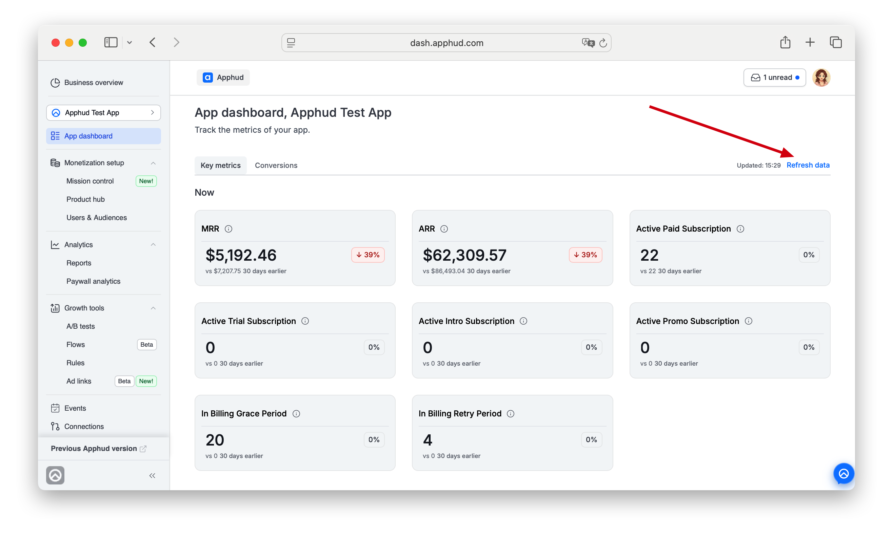
Task: Click info icon for In Billing Grace Period
Action: click(x=296, y=414)
